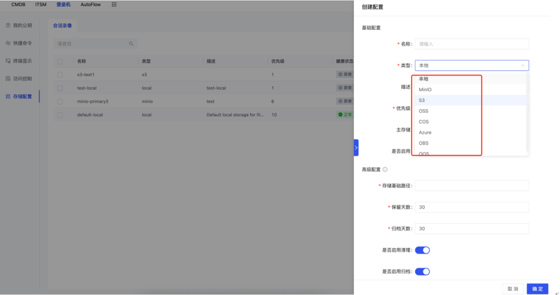Click the 优先级 column header

(278, 61)
